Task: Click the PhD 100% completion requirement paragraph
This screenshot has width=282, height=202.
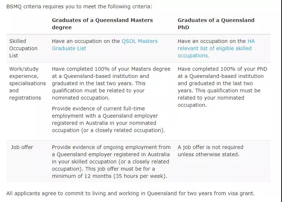Action: coord(222,87)
